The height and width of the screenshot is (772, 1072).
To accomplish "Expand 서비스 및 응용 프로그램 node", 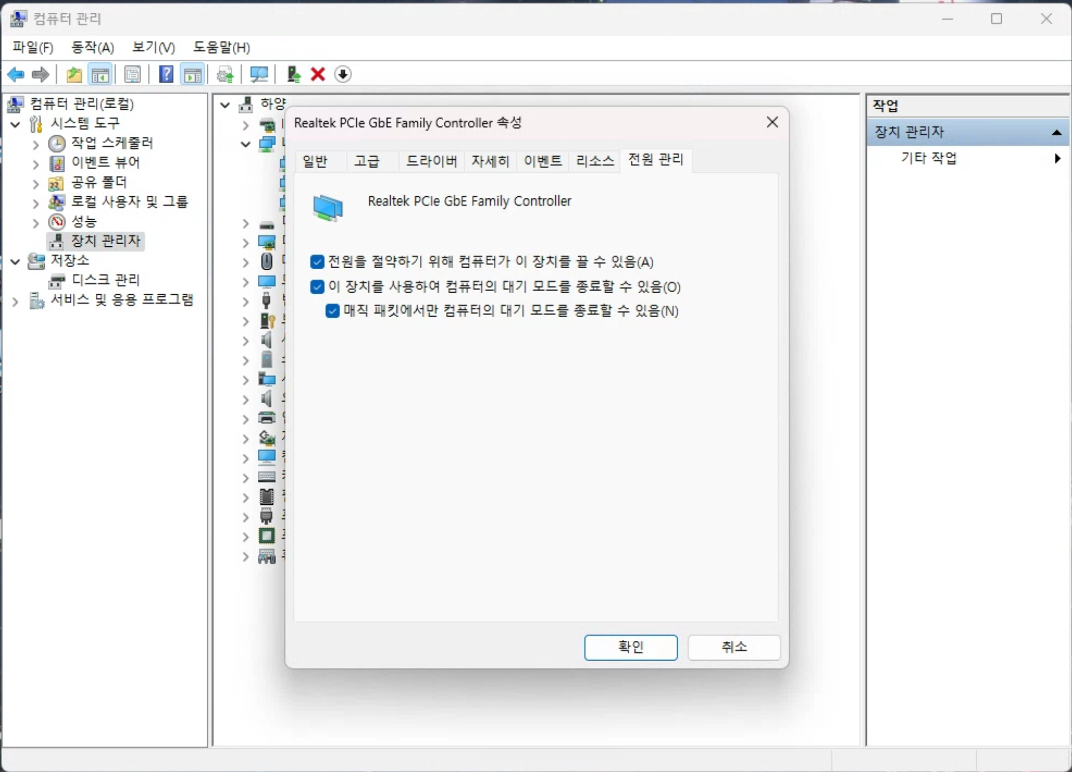I will click(15, 301).
